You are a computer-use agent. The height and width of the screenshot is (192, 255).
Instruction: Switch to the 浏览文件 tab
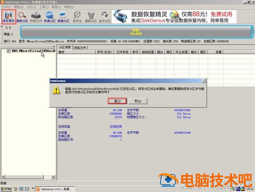[80, 48]
